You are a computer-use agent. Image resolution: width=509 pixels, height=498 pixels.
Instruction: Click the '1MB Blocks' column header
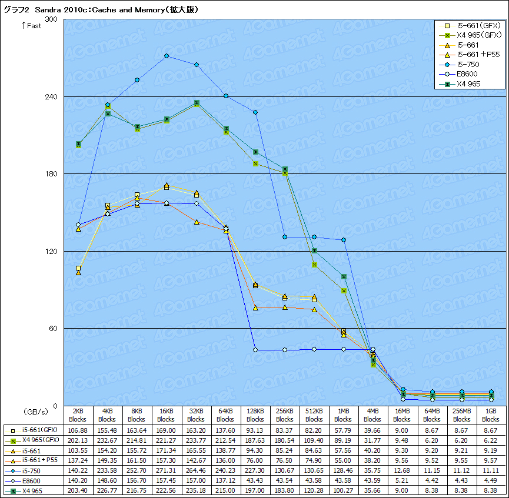[344, 415]
